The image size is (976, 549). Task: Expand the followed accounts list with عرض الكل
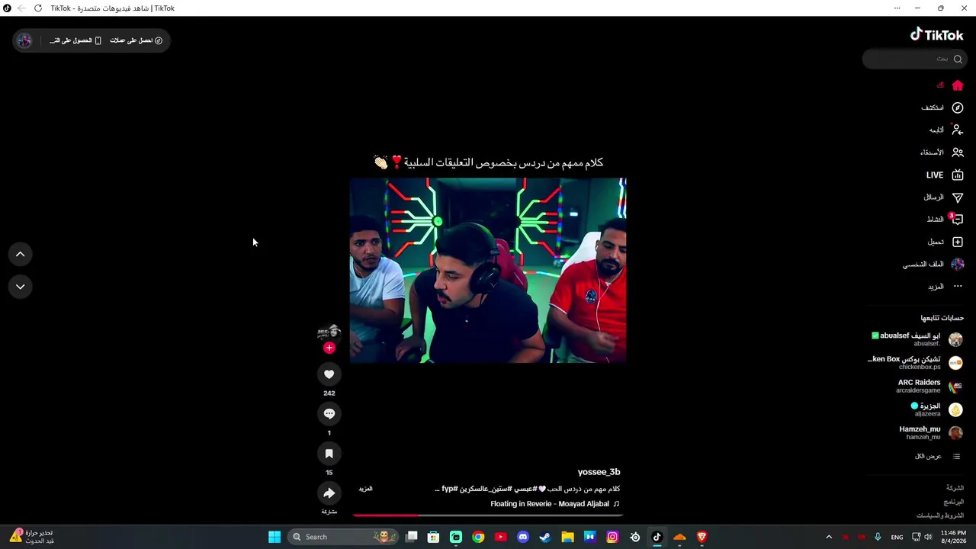[938, 456]
